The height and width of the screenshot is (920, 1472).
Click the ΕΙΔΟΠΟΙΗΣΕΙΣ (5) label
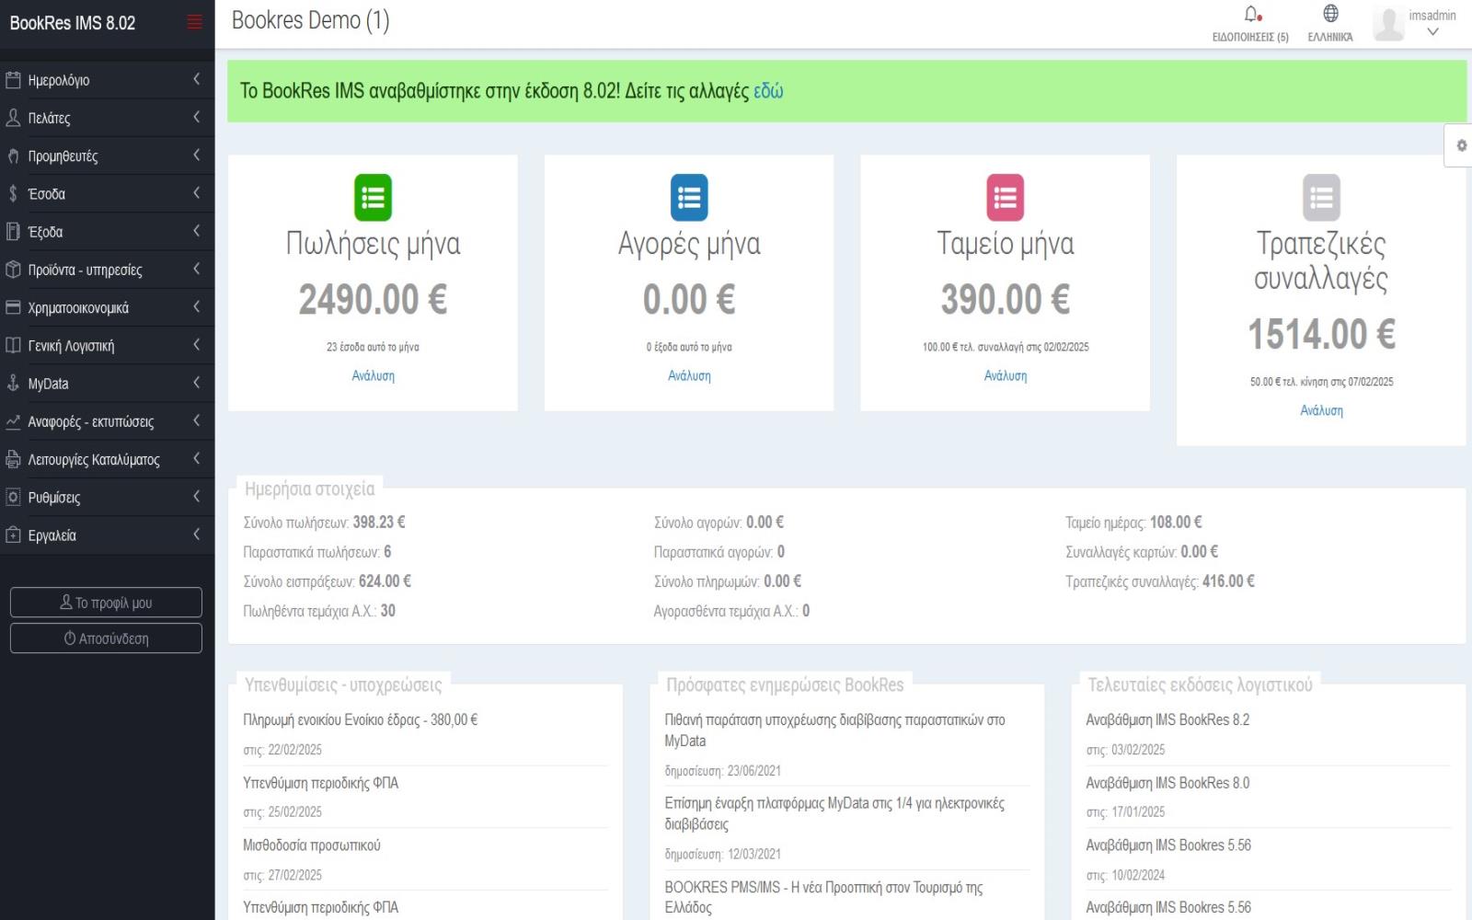pos(1250,37)
